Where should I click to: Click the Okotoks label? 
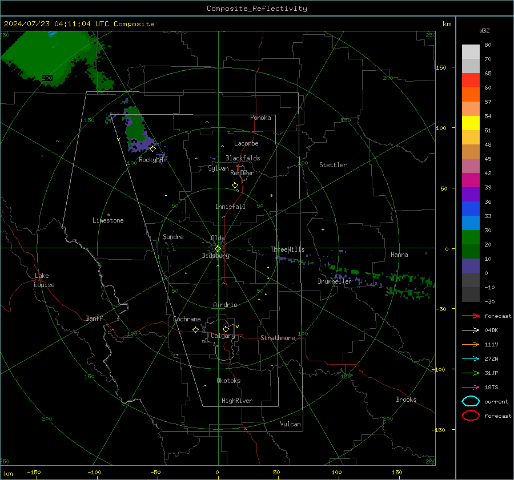click(x=228, y=381)
